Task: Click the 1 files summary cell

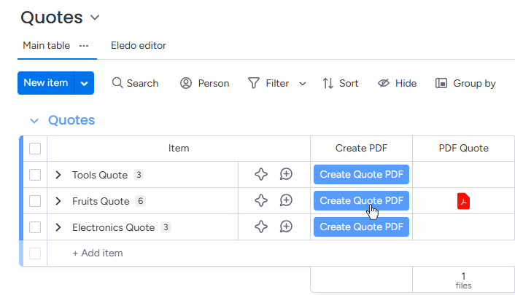Action: coord(463,280)
